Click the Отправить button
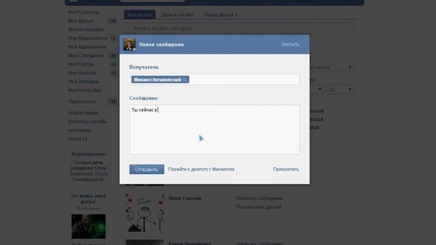Screen dimensions: 436x245 click(146, 169)
